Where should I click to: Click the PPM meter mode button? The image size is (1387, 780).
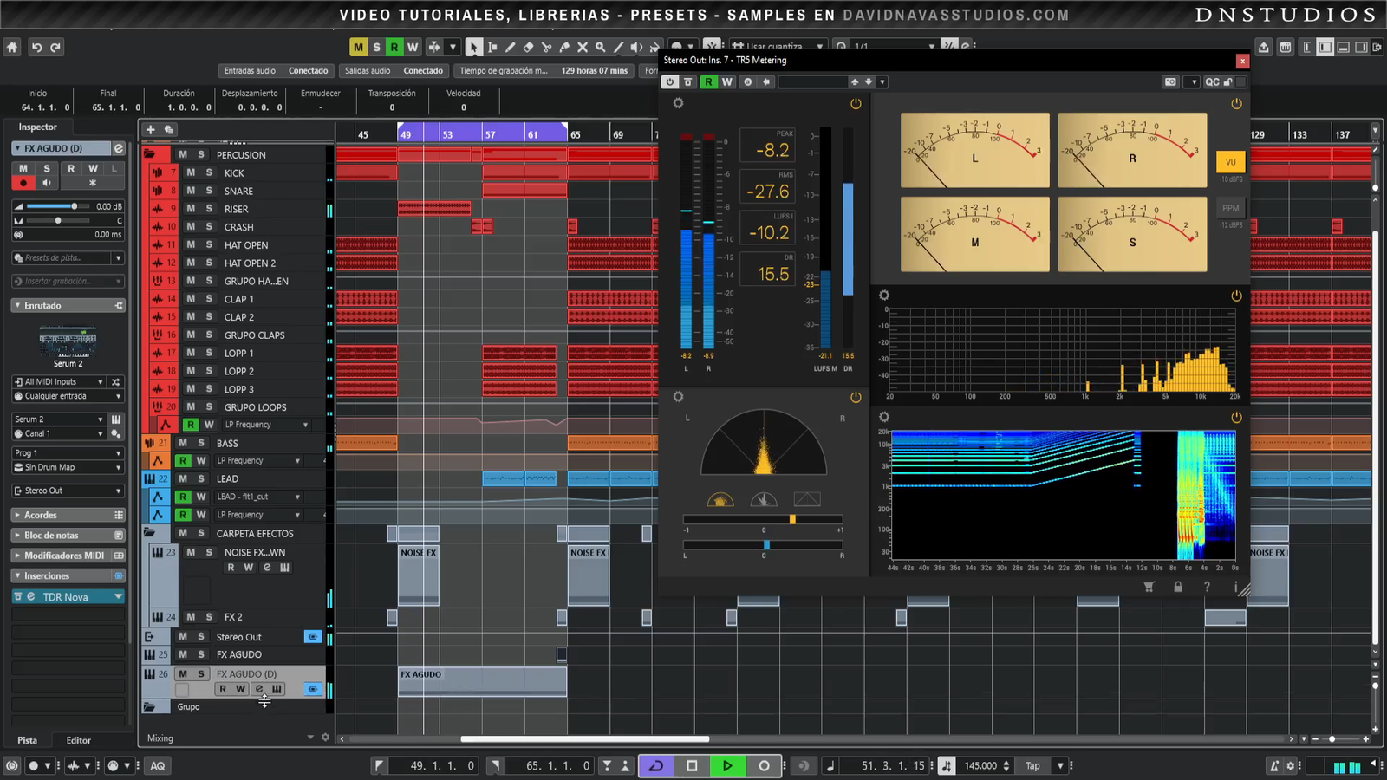click(1230, 208)
